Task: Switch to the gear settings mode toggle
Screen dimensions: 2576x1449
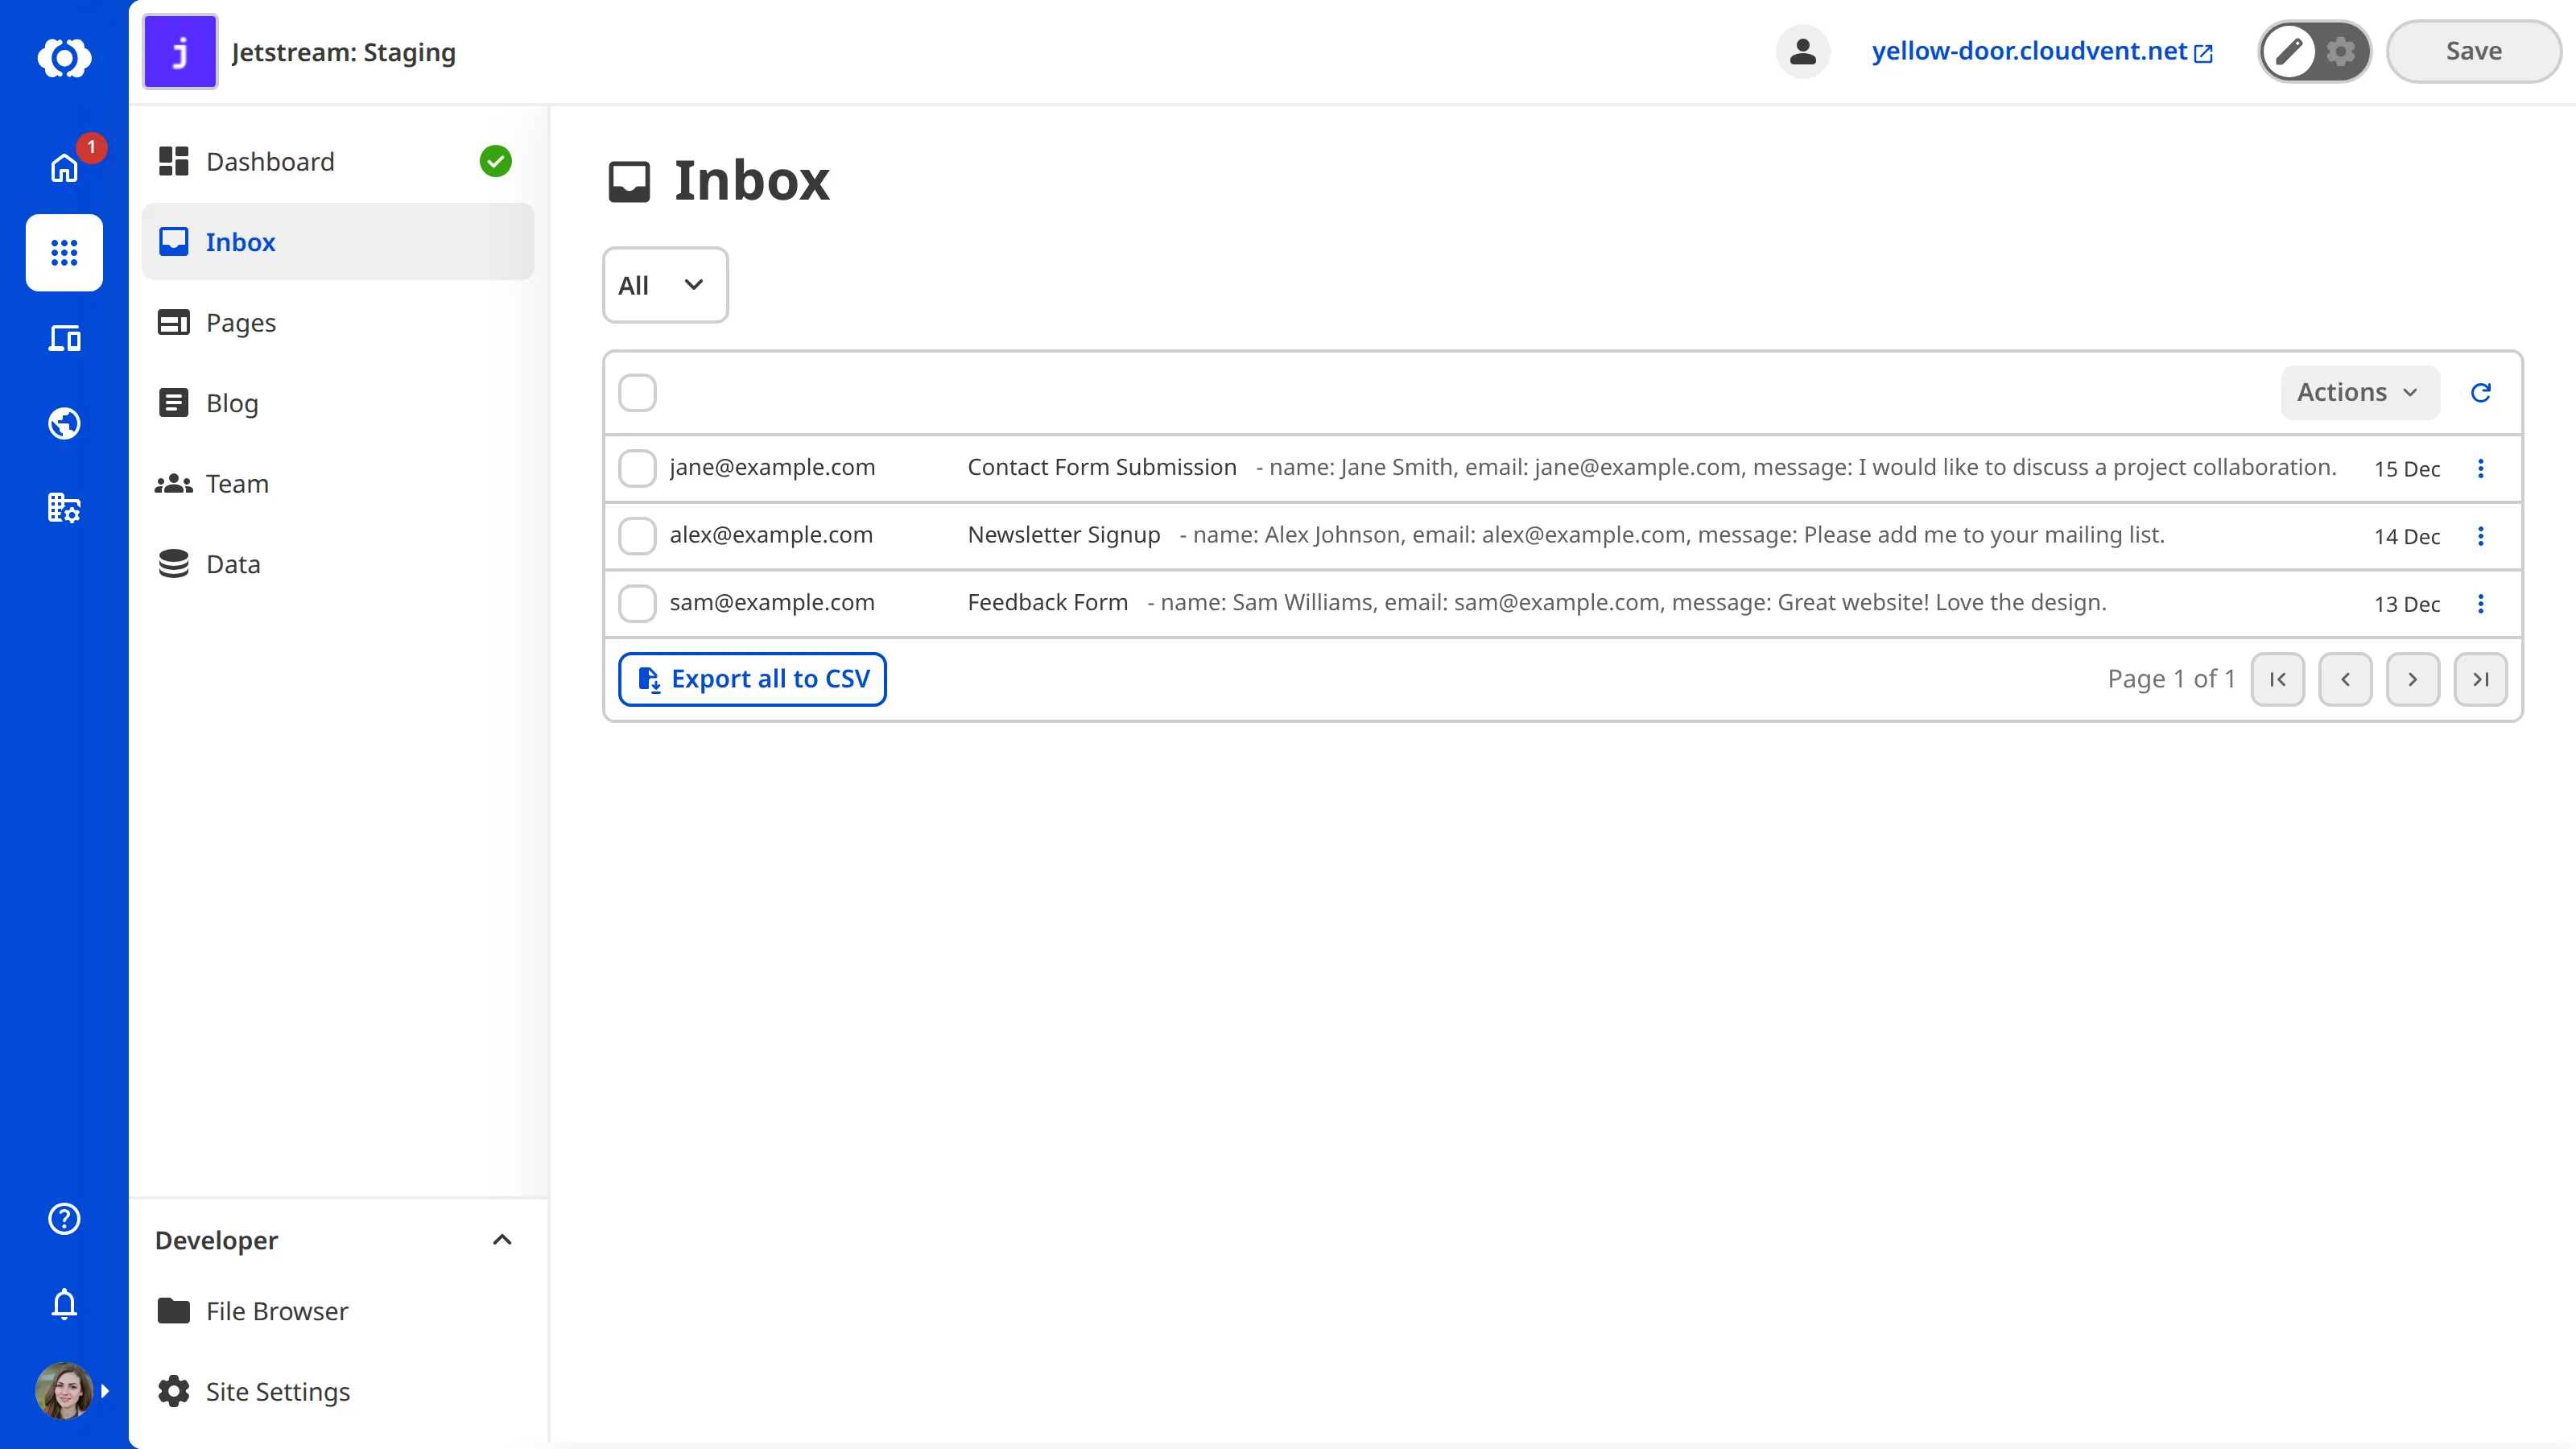Action: click(2341, 51)
